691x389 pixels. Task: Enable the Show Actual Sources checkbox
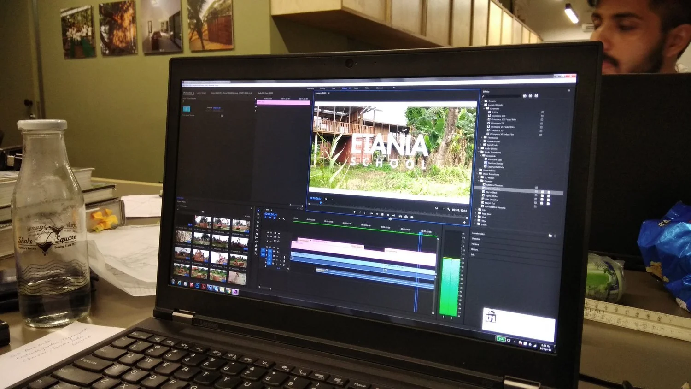click(222, 116)
